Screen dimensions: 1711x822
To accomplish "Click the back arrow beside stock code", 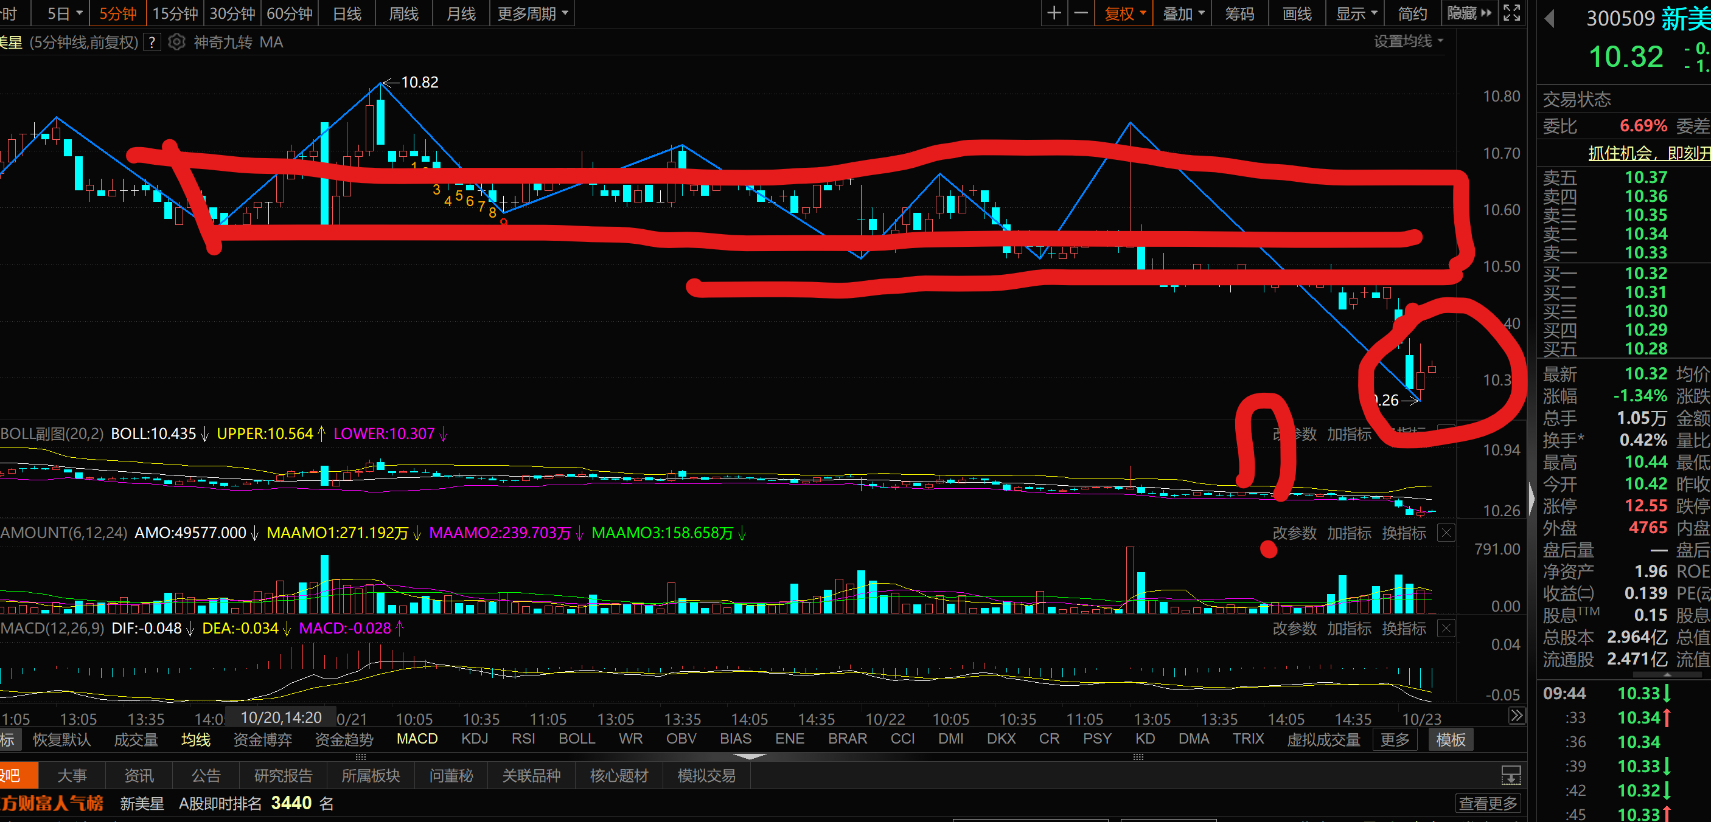I will coord(1549,19).
